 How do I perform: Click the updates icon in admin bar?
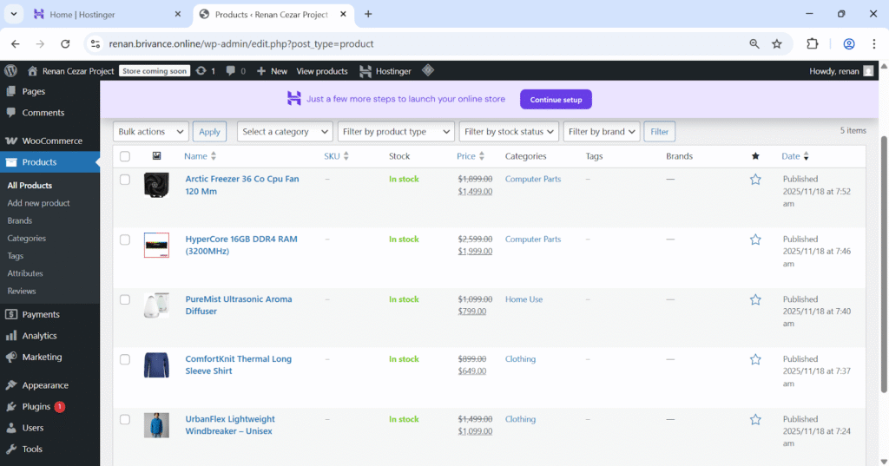point(206,71)
